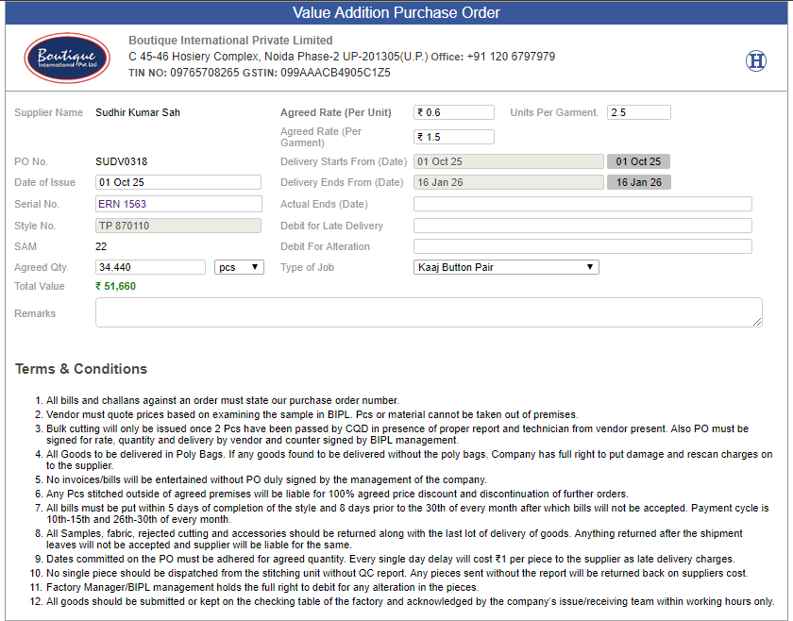
Task: Click the Type of Job label
Action: 307,267
